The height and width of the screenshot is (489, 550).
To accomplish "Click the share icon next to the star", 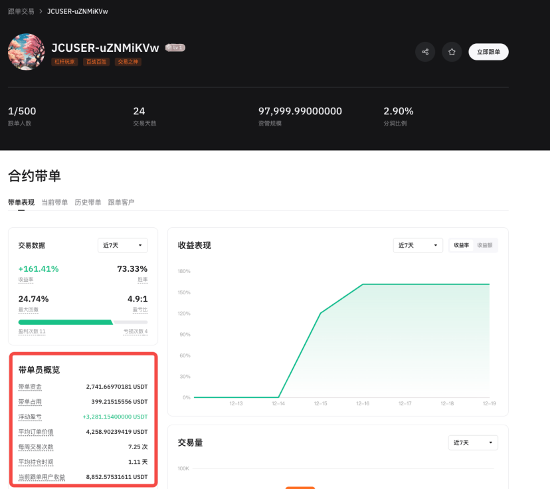I will pos(425,52).
